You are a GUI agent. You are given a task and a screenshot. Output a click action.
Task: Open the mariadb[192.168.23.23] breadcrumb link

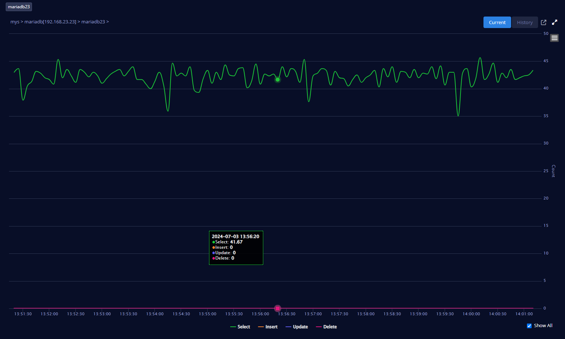point(50,22)
